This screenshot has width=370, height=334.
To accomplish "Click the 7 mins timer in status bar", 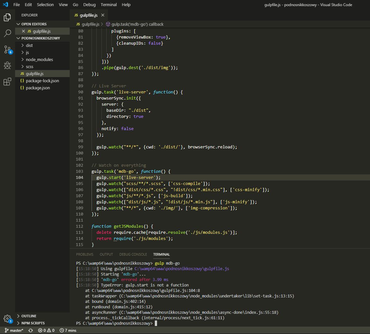I will (x=68, y=330).
